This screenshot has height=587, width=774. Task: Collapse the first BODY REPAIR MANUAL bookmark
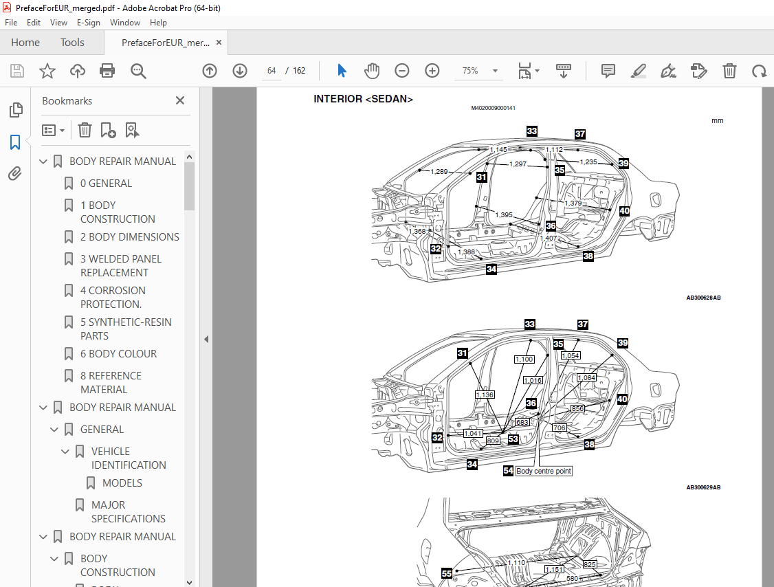pos(43,162)
